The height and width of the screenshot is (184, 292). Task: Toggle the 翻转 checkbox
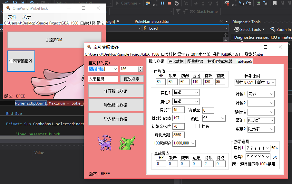click(x=198, y=126)
